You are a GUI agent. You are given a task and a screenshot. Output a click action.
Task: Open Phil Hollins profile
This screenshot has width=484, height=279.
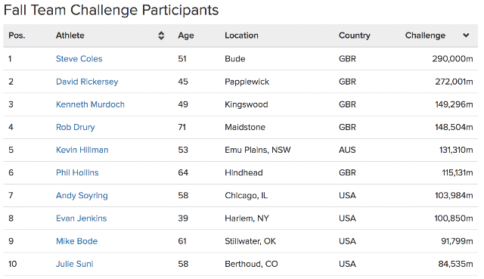77,172
